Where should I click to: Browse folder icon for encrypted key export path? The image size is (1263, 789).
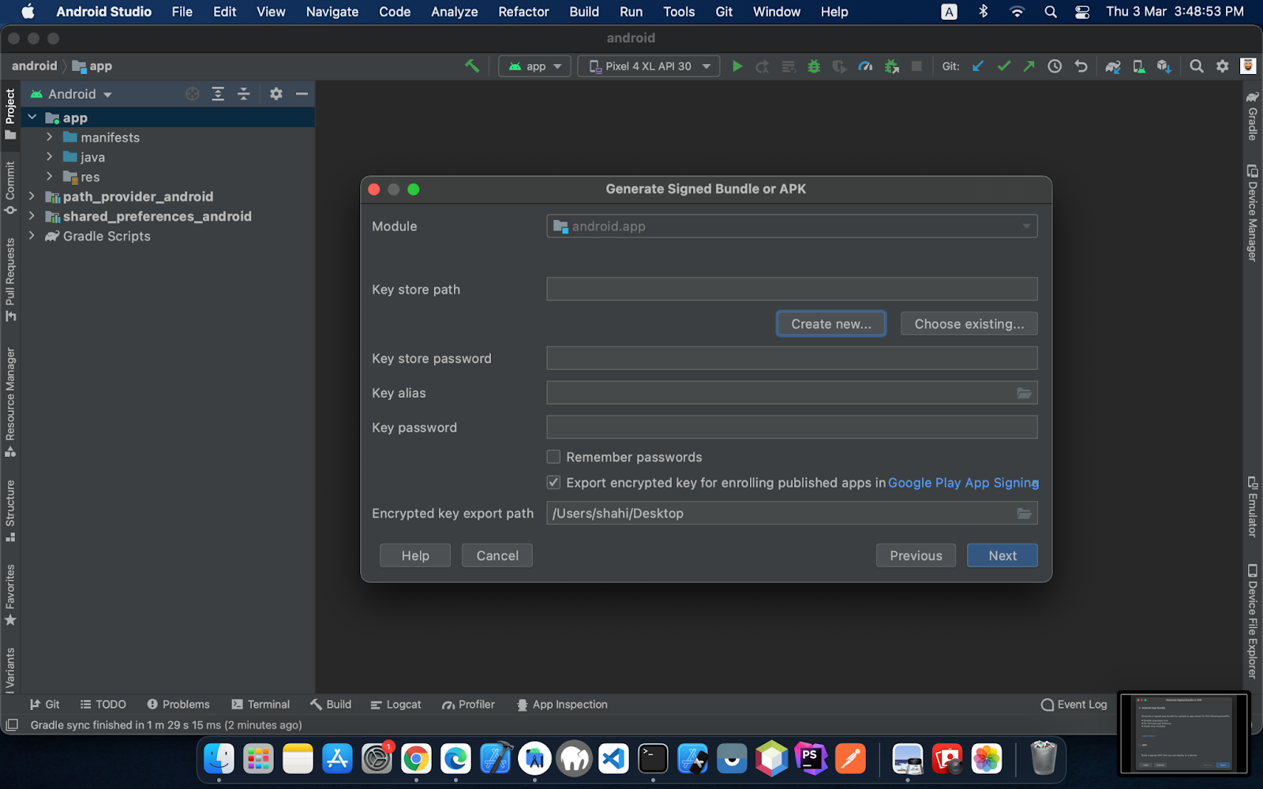pyautogui.click(x=1024, y=514)
